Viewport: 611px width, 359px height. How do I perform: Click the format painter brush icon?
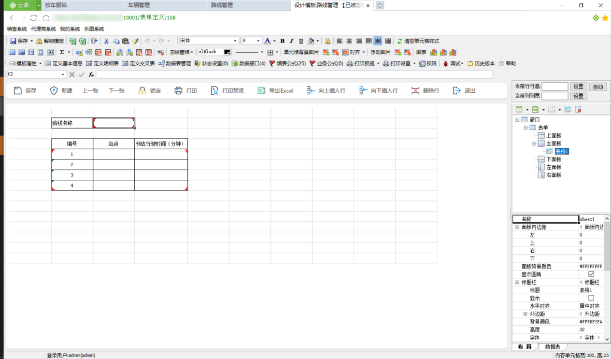[136, 41]
